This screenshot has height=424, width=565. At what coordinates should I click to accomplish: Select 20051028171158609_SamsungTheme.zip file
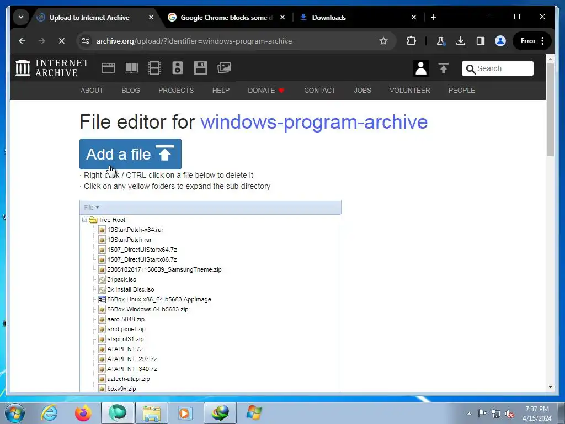click(x=164, y=269)
